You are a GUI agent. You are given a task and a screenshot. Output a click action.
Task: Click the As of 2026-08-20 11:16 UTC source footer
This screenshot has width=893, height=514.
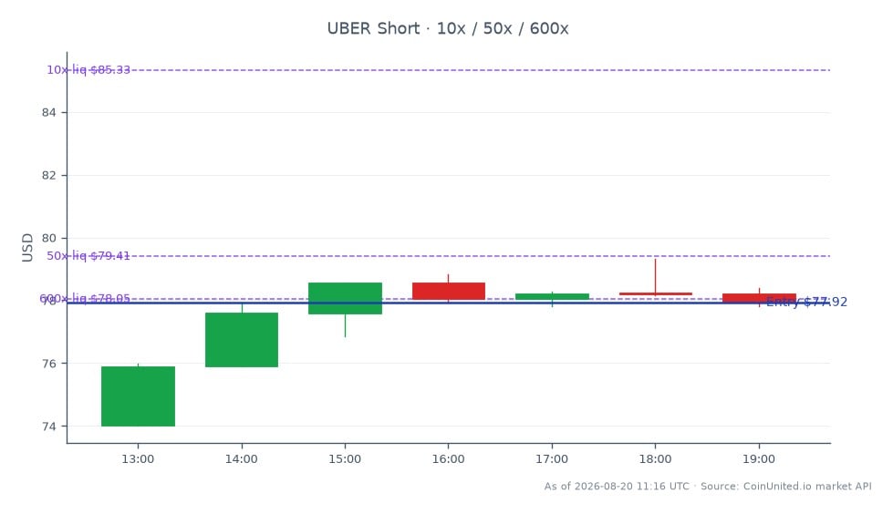click(x=707, y=486)
